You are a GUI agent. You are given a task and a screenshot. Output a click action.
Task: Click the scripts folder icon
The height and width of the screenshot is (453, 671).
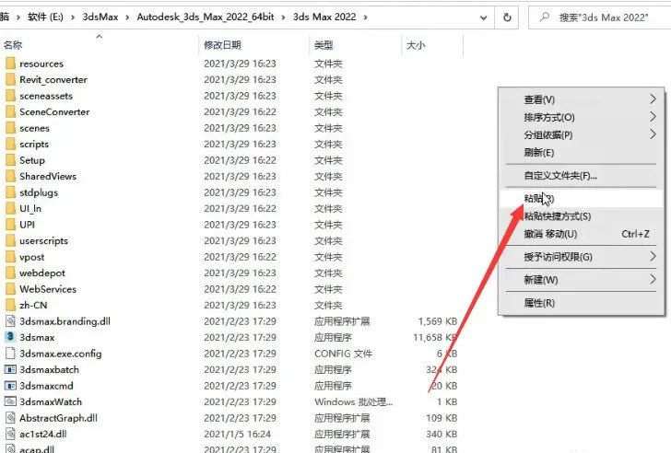click(x=10, y=144)
